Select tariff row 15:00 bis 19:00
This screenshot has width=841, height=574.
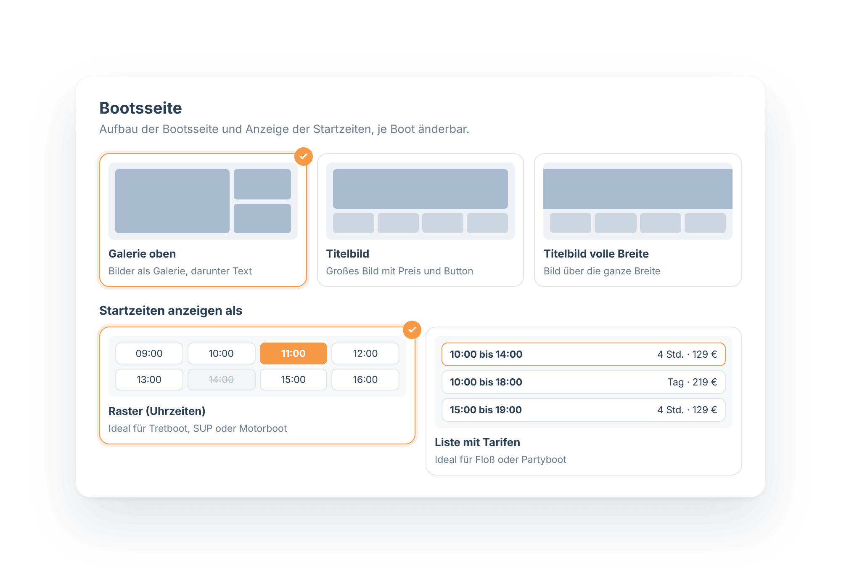584,410
